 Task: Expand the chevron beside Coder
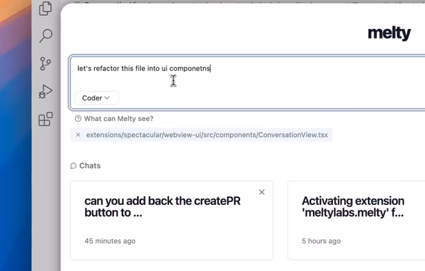click(107, 98)
